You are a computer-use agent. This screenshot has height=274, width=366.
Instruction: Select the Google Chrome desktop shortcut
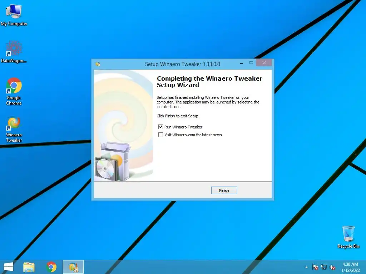pos(14,91)
